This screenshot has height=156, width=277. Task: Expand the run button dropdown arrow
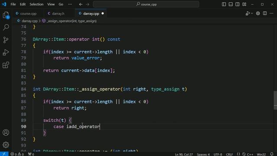coord(252,13)
